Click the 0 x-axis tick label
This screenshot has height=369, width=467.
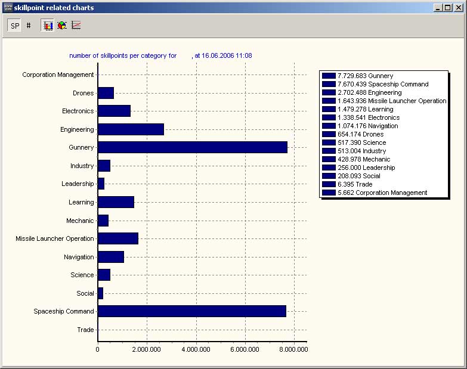tap(98, 349)
